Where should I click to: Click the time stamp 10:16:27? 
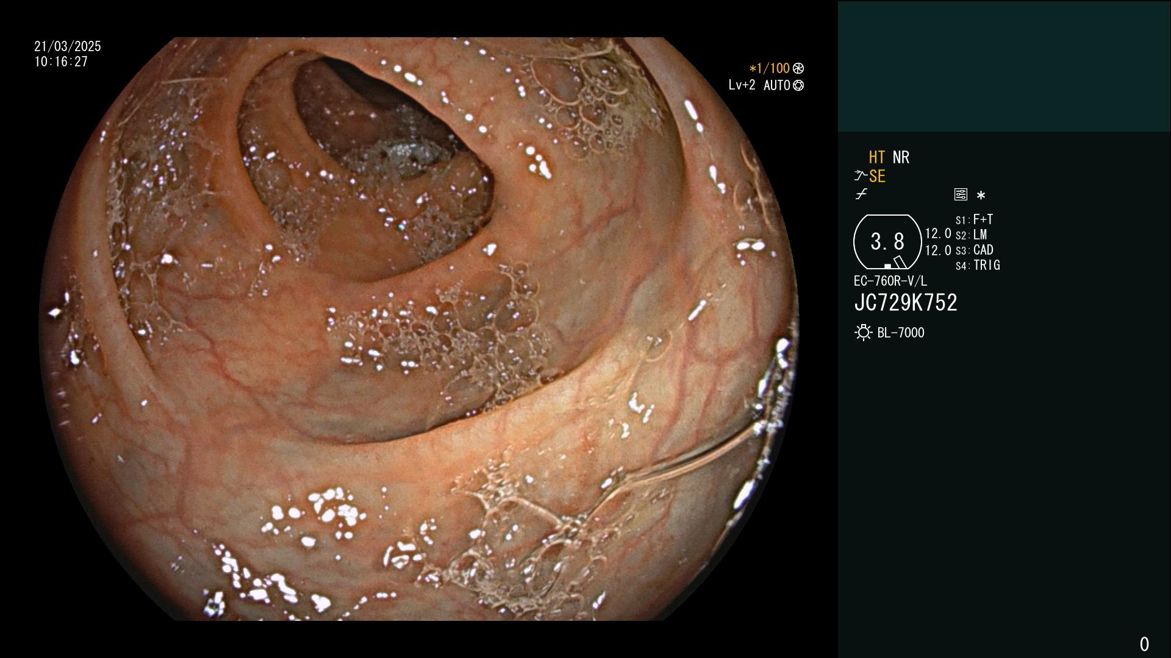pyautogui.click(x=61, y=62)
